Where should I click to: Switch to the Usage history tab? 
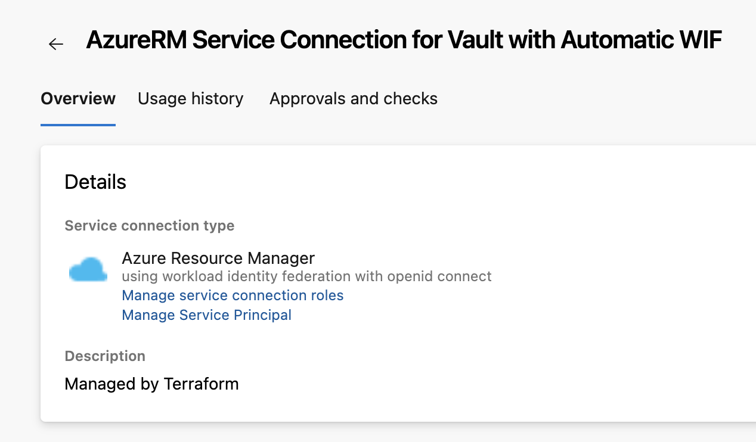click(190, 98)
